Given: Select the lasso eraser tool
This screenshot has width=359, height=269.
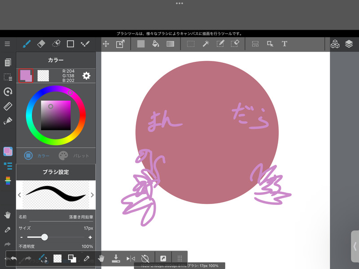Looking at the screenshot, I should coord(56,43).
